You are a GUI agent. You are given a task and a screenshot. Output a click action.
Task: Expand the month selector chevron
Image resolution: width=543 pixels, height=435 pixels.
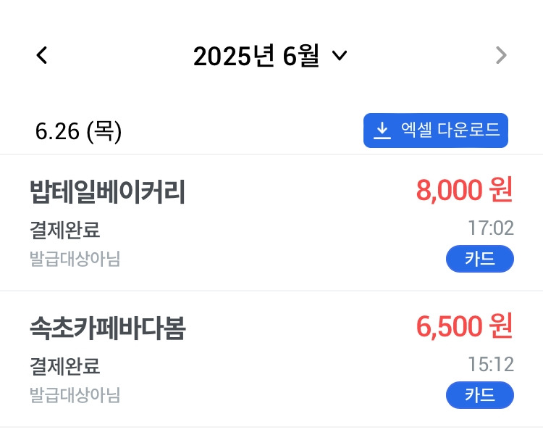coord(339,56)
